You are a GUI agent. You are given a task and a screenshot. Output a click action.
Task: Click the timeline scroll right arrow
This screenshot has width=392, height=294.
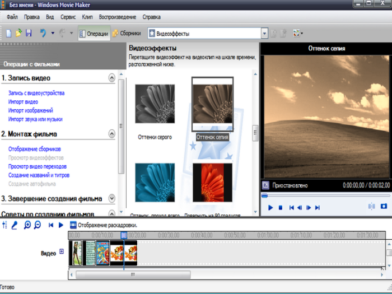382,274
